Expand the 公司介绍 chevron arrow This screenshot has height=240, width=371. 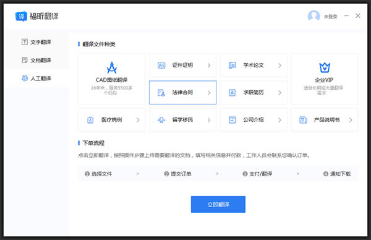tap(280, 120)
